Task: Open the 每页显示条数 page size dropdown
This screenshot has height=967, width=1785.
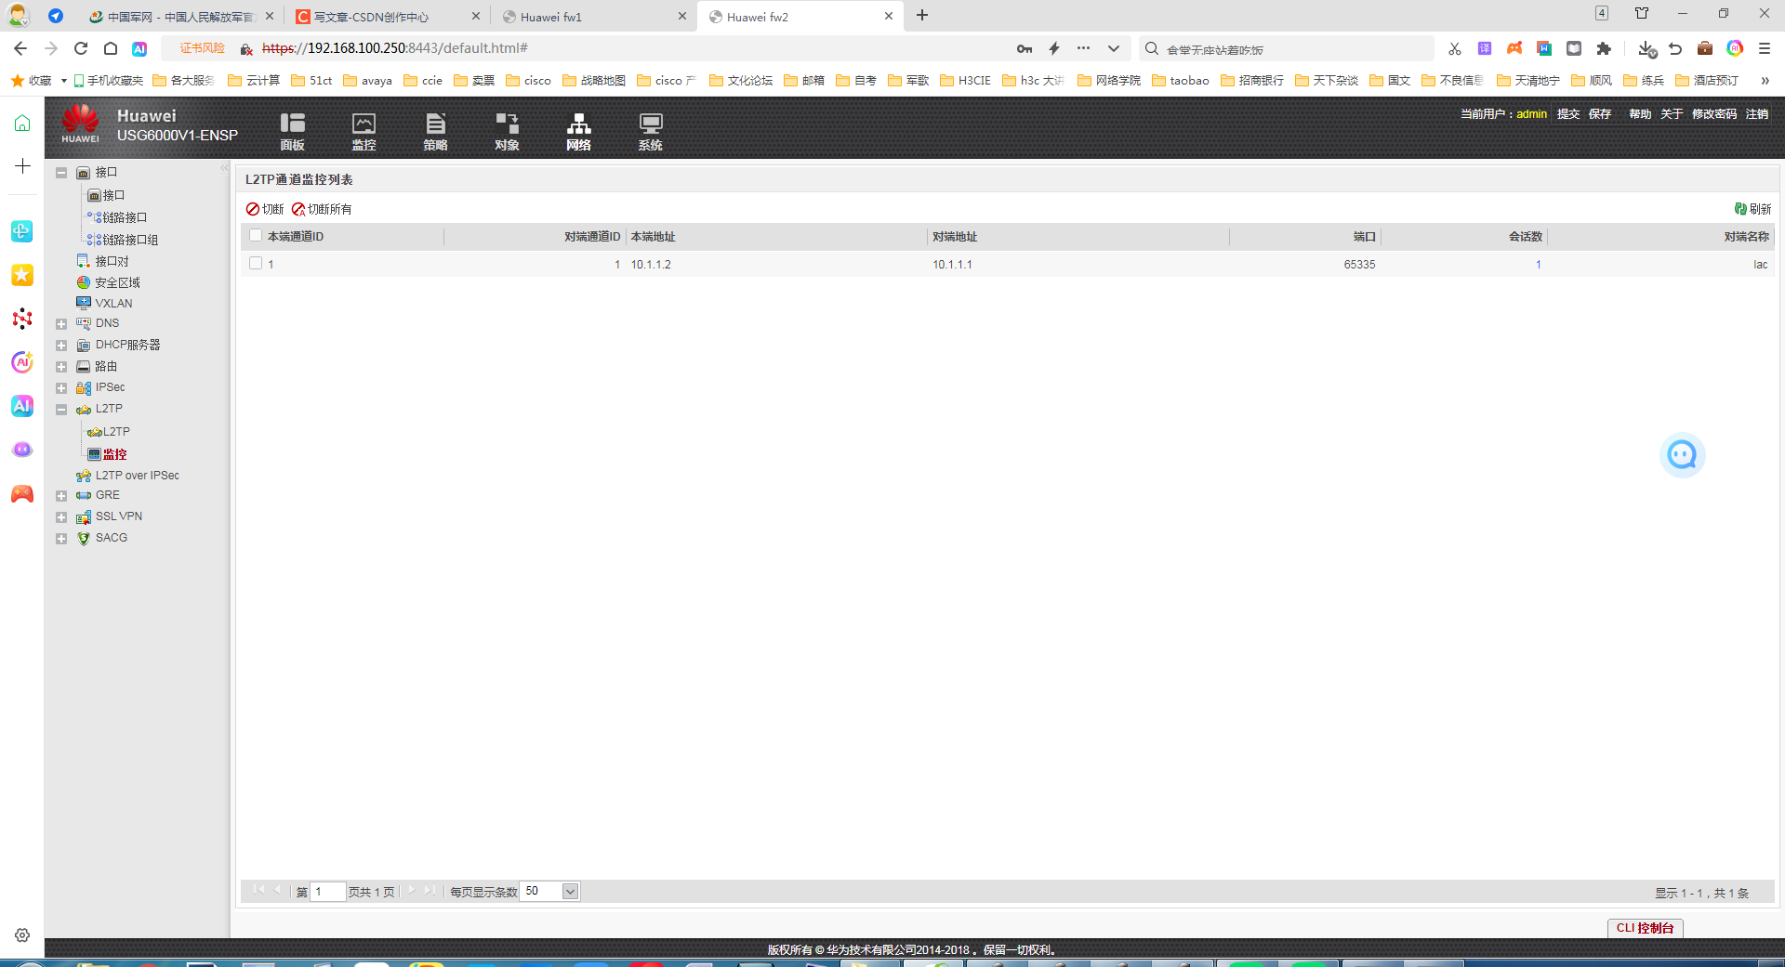Action: tap(570, 892)
